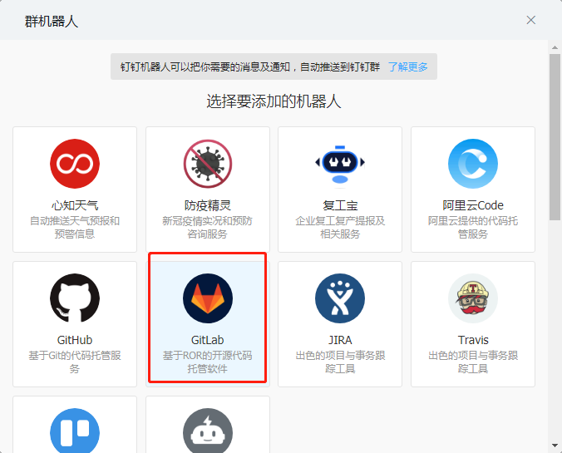Pick the gray custom robot icon
This screenshot has width=562, height=453.
pos(208,431)
